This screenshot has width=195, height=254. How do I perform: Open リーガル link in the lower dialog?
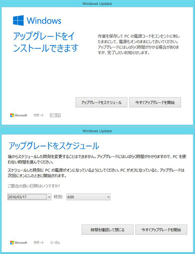coord(55,243)
